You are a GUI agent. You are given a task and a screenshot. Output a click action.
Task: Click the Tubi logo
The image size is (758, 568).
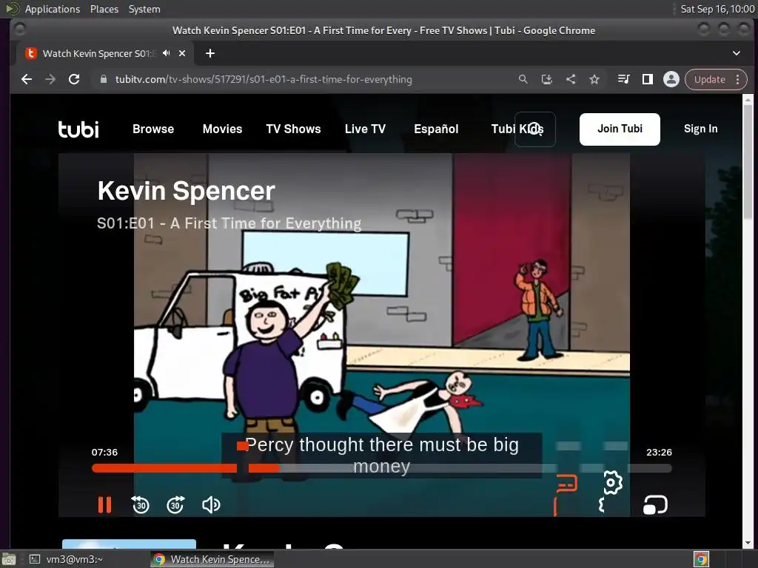(x=78, y=129)
